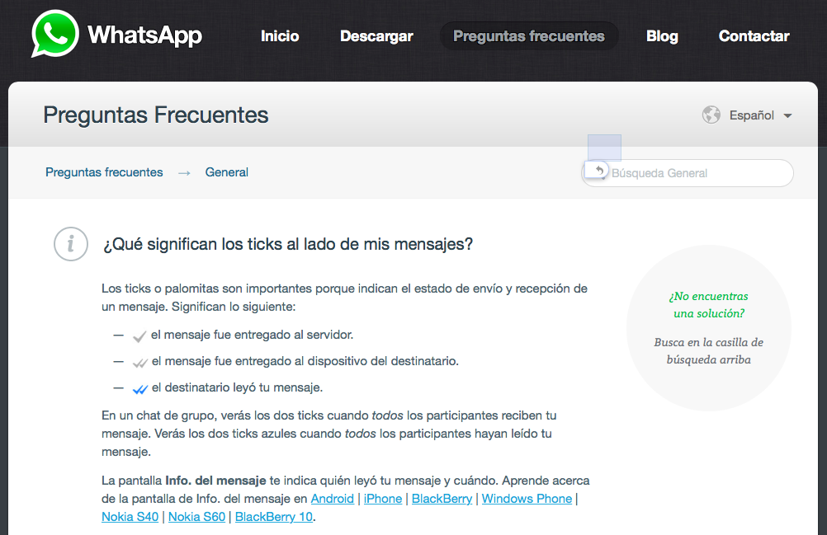Open the Android info link
The height and width of the screenshot is (535, 827).
click(332, 499)
